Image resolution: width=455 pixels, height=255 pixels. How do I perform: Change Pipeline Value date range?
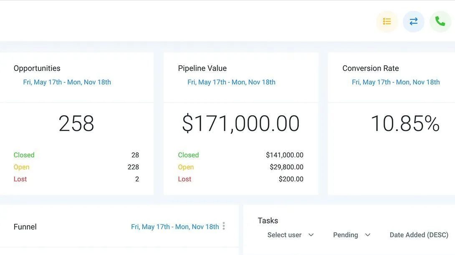point(231,82)
